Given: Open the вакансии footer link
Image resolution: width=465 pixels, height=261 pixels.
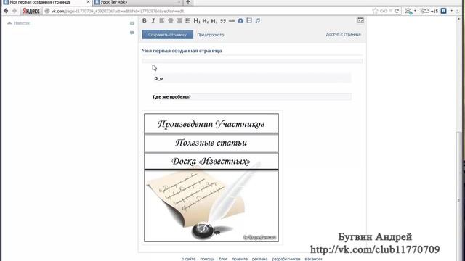Looking at the screenshot, I should coord(313,259).
